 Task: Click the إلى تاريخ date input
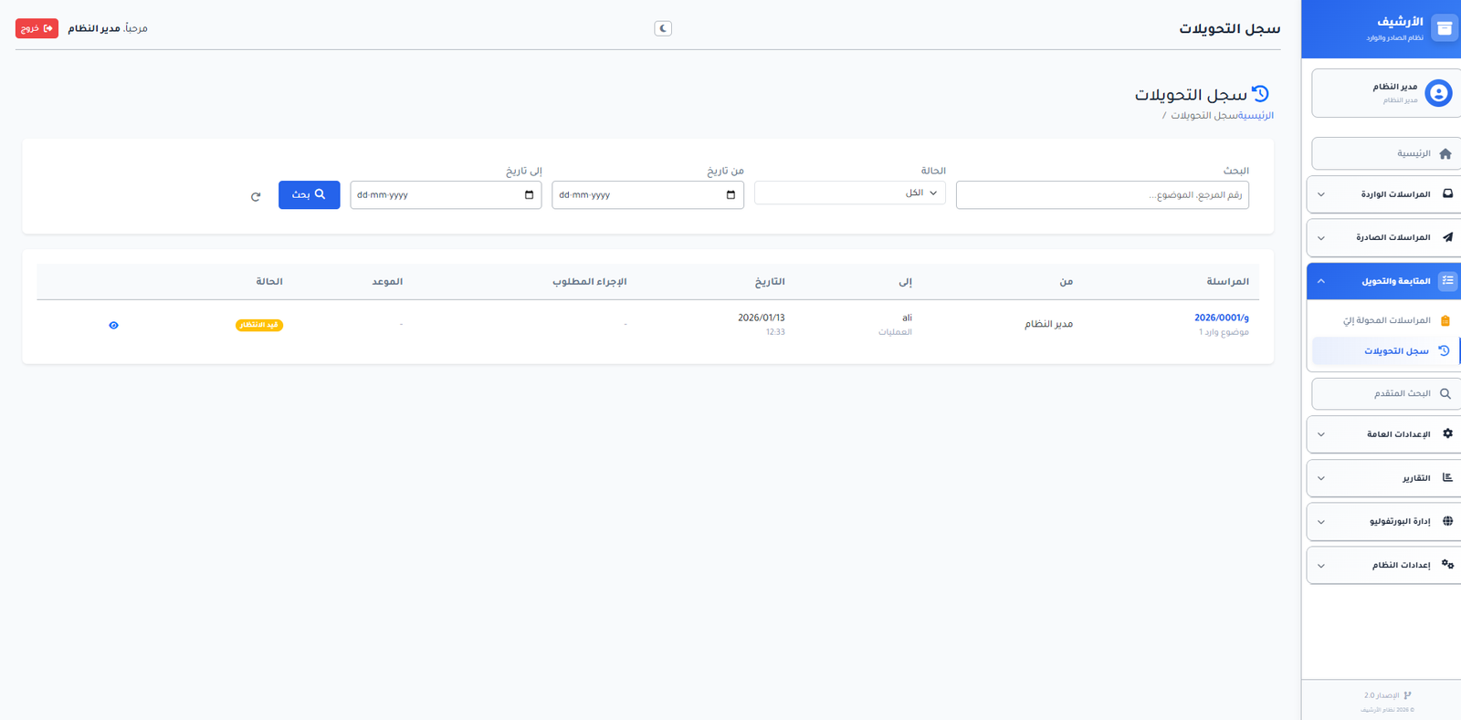[x=446, y=195]
